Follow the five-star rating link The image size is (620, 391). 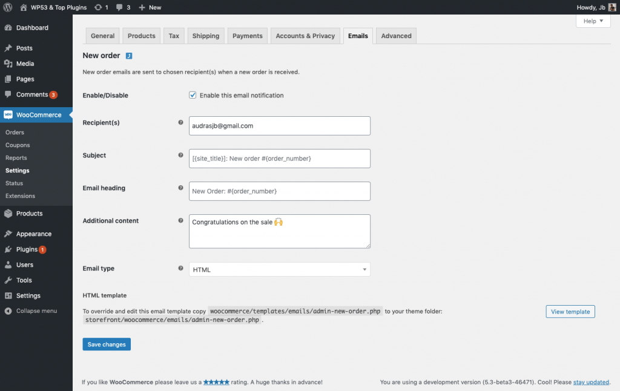(216, 383)
